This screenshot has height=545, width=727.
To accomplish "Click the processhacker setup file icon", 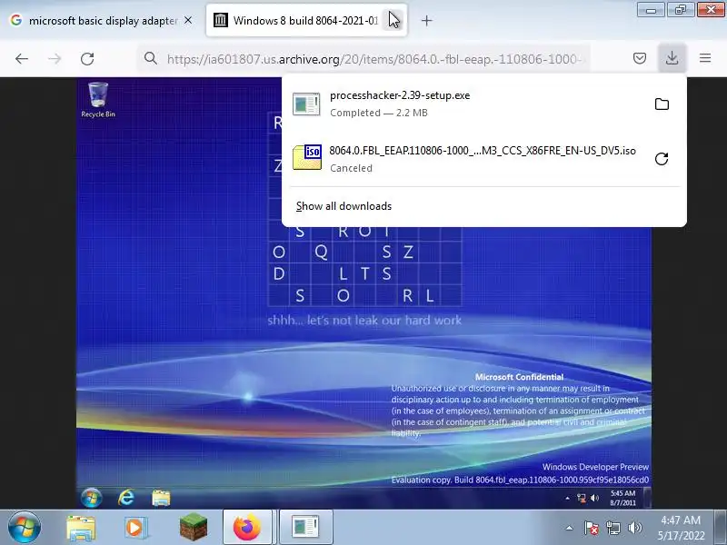I will point(306,104).
